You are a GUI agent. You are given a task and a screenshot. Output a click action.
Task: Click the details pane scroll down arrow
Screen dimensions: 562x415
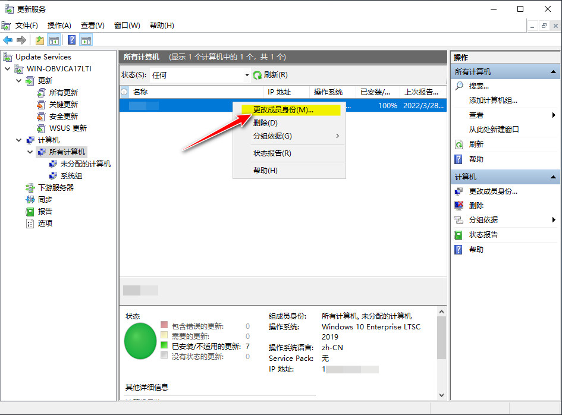tap(441, 395)
